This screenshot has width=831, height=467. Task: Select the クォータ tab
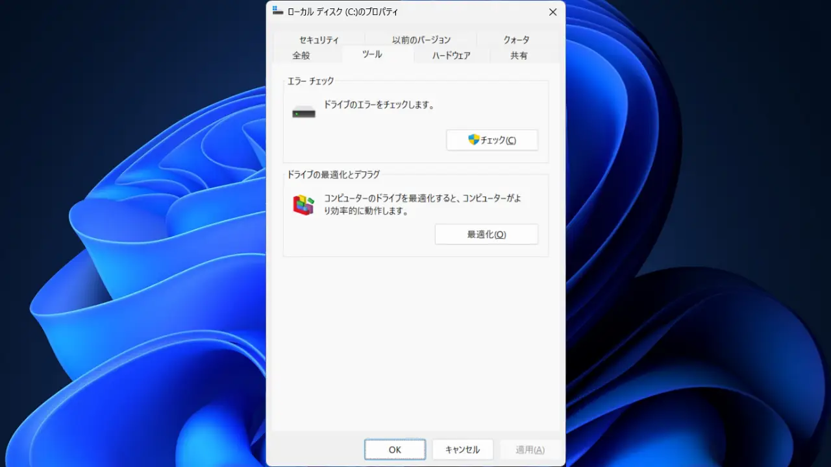pyautogui.click(x=516, y=40)
